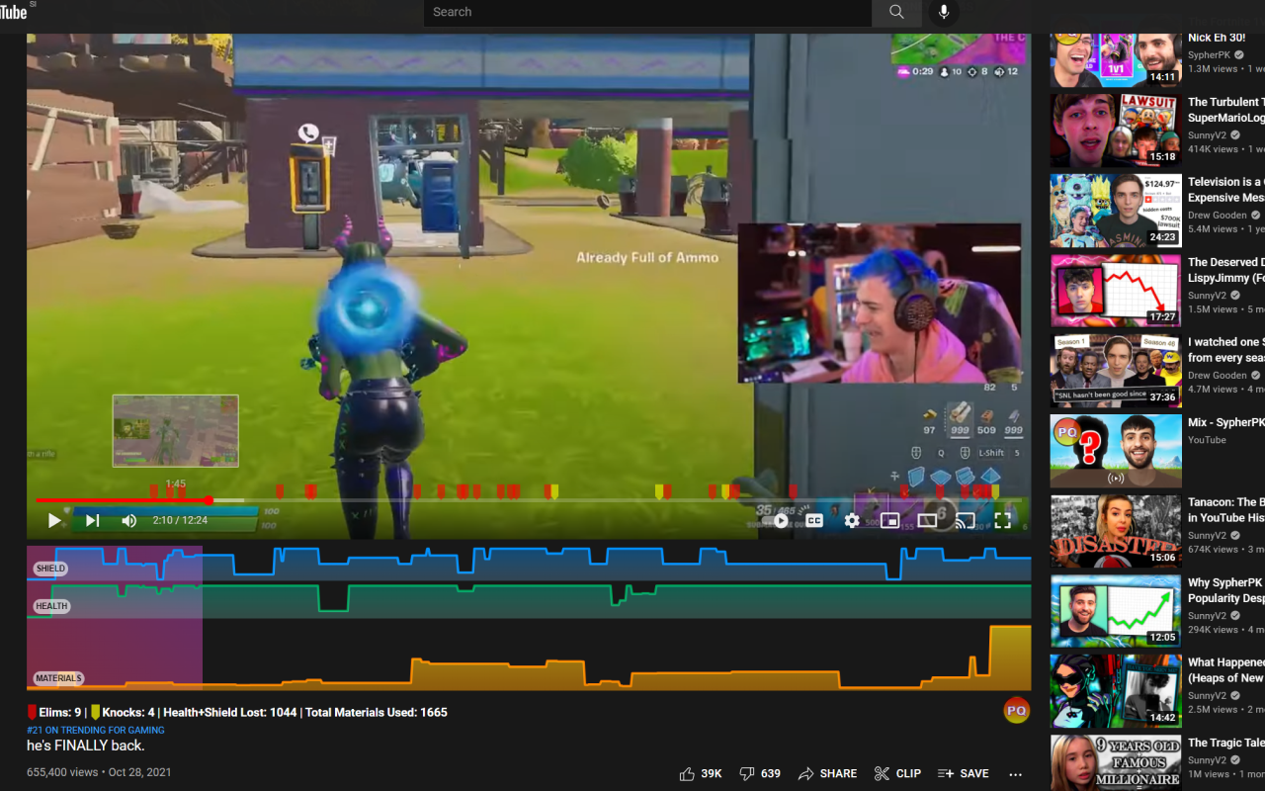Open the Tanacon 15:06 video thumbnail
1265x791 pixels.
click(1115, 530)
